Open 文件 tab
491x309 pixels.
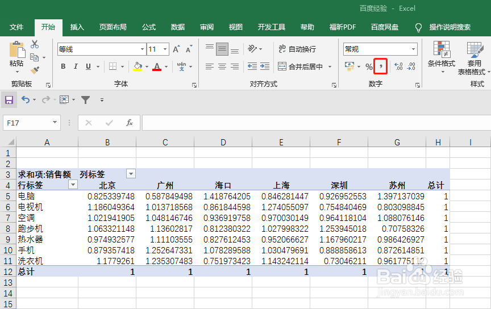pos(16,27)
